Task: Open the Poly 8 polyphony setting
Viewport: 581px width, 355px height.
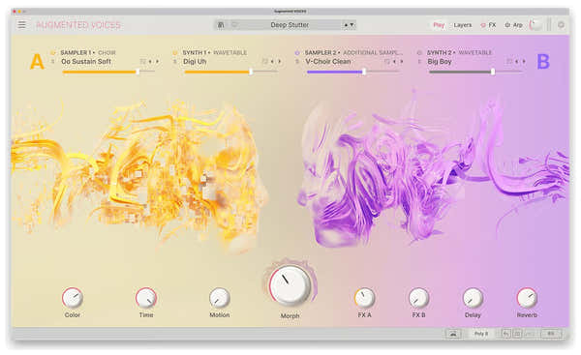Action: point(481,334)
